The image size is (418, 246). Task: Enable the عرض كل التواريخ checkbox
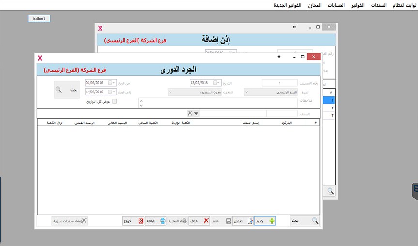114,101
